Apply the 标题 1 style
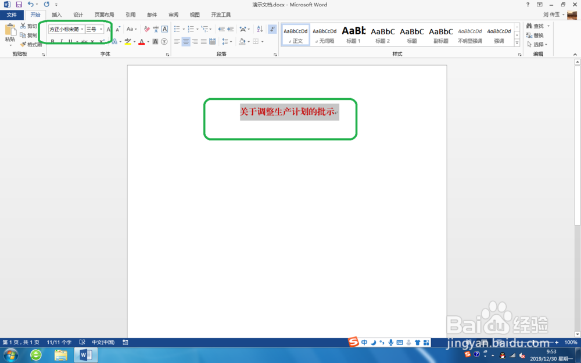The image size is (581, 363). [353, 34]
